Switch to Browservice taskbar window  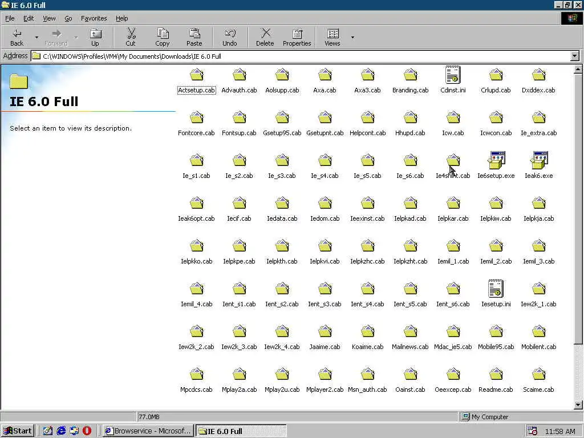(148, 431)
